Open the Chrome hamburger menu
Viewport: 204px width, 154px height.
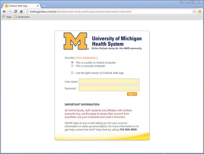click(x=200, y=12)
